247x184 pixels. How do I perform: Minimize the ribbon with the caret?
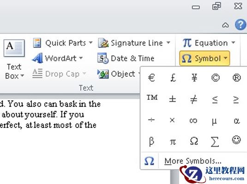point(225,25)
